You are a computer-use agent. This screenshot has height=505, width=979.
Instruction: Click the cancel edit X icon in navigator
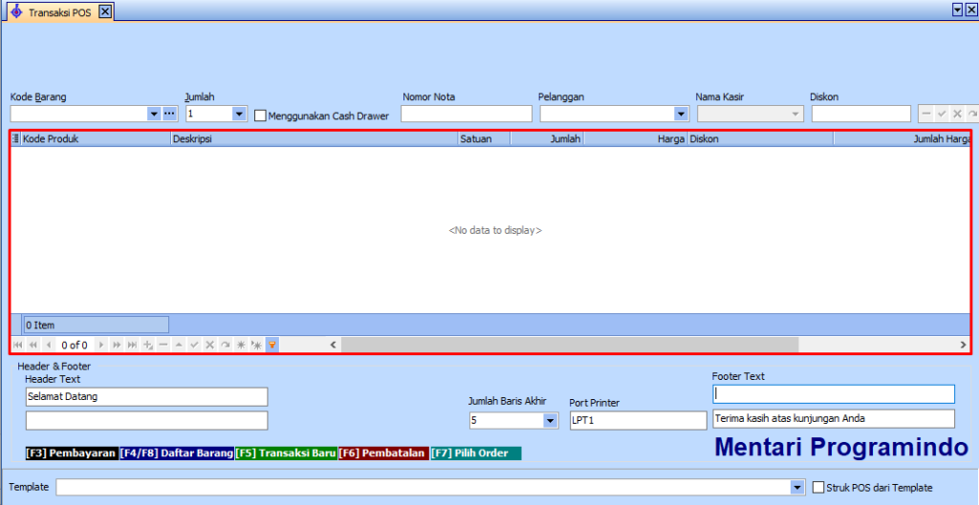(209, 345)
